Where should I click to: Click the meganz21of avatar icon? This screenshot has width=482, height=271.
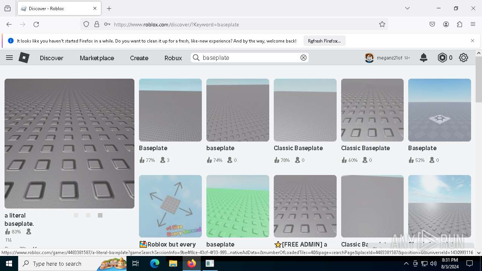[369, 58]
